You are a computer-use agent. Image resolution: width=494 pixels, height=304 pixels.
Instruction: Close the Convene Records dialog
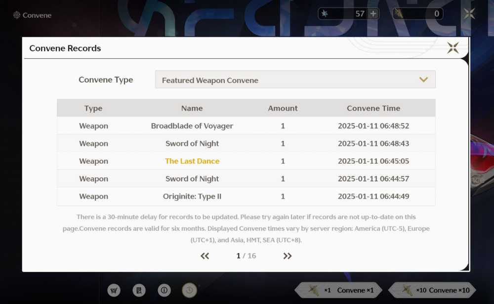coord(453,48)
